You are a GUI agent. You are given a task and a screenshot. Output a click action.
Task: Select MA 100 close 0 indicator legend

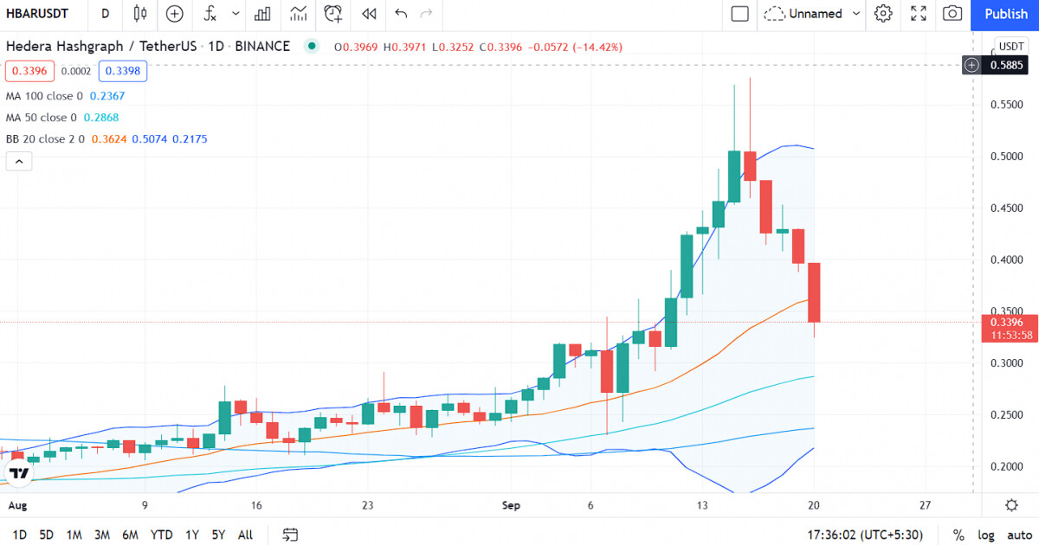point(44,96)
